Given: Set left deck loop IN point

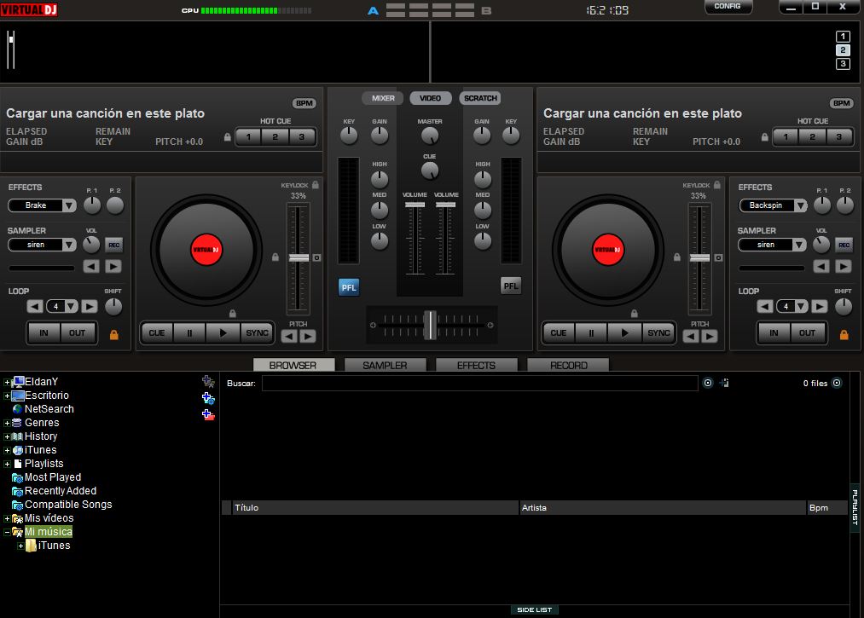Looking at the screenshot, I should (x=44, y=333).
